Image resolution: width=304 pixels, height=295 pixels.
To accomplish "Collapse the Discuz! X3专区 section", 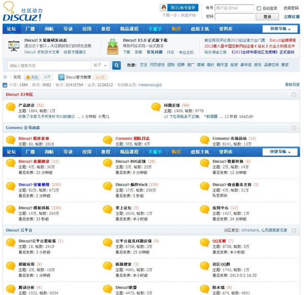I will pyautogui.click(x=294, y=95).
